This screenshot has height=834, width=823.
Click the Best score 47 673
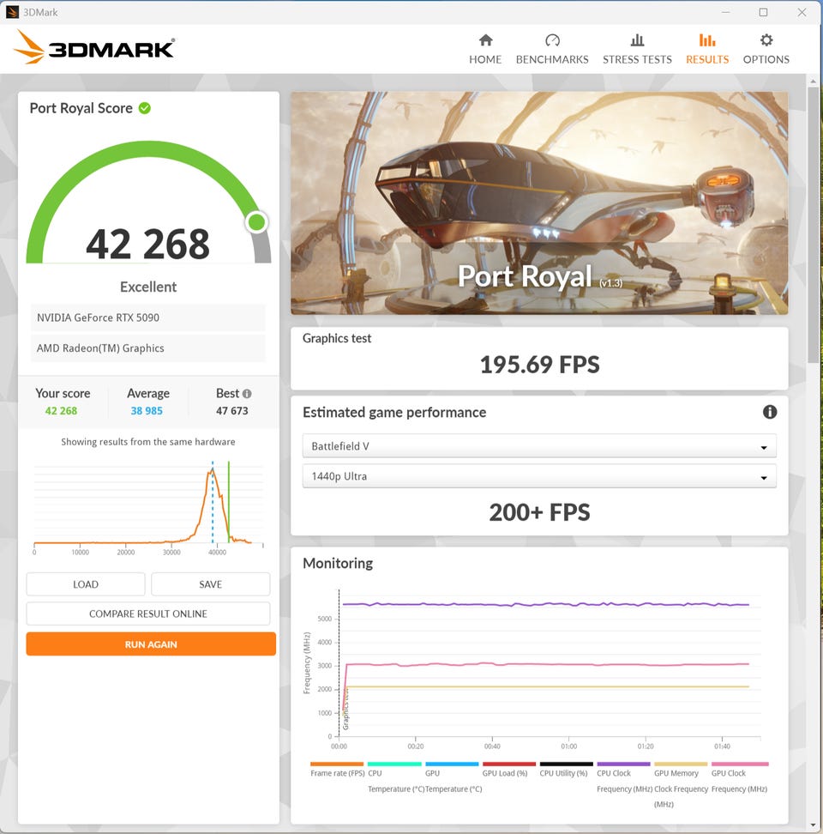tap(231, 411)
